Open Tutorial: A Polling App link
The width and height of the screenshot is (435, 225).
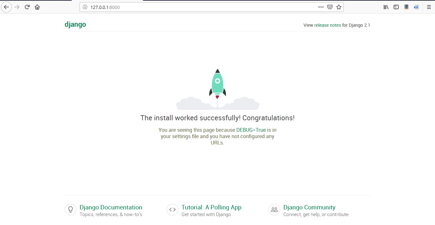[211, 207]
